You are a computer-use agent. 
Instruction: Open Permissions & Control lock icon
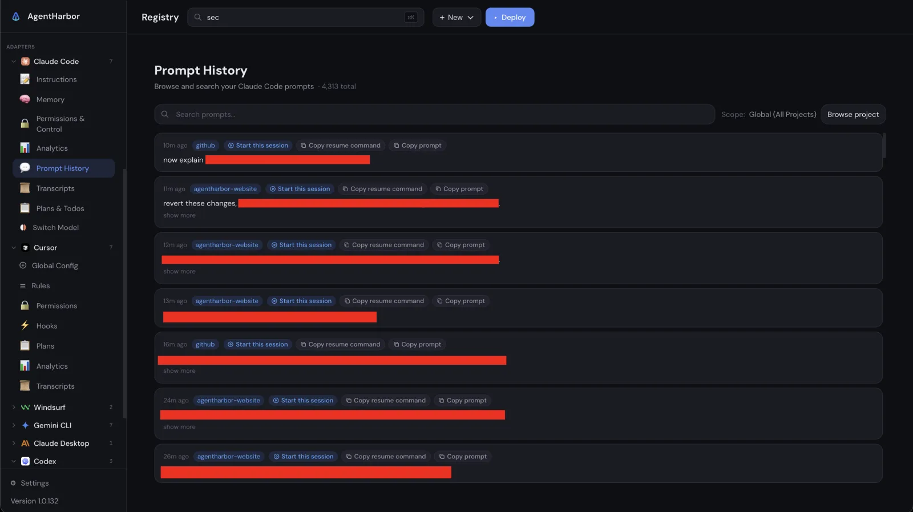(25, 123)
